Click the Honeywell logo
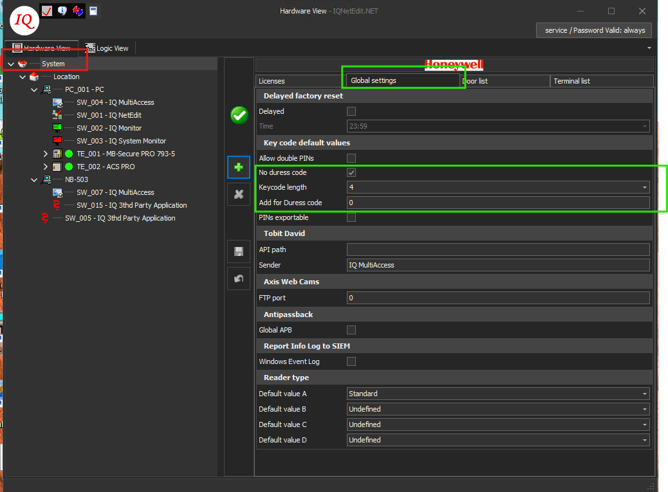Image resolution: width=668 pixels, height=492 pixels. click(454, 64)
